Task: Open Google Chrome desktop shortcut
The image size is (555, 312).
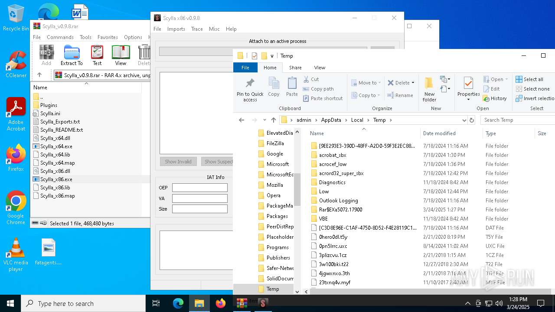Action: tap(16, 208)
